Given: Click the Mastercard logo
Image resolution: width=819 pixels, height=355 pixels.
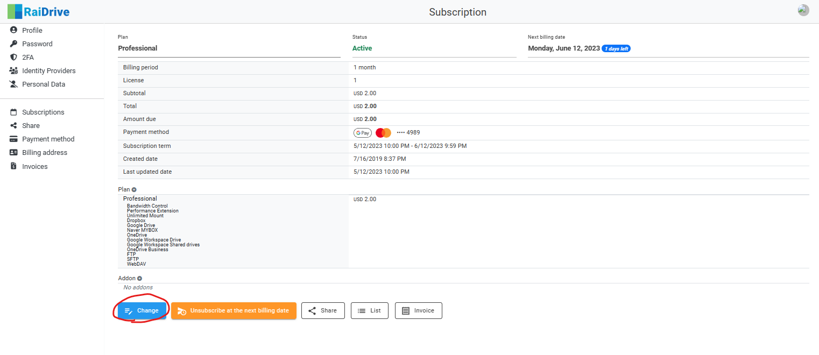Looking at the screenshot, I should pos(383,133).
